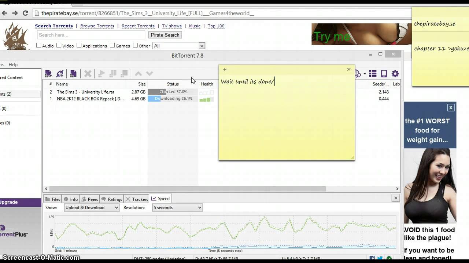The width and height of the screenshot is (469, 263).
Task: Create New Torrent in BitTorrent toolbar
Action: [73, 74]
